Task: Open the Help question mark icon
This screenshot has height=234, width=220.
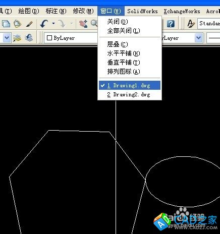Action: [171, 24]
